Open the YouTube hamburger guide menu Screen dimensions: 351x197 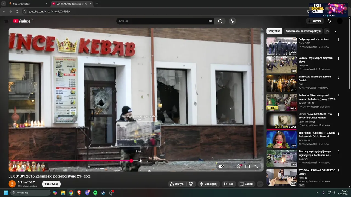pos(7,21)
